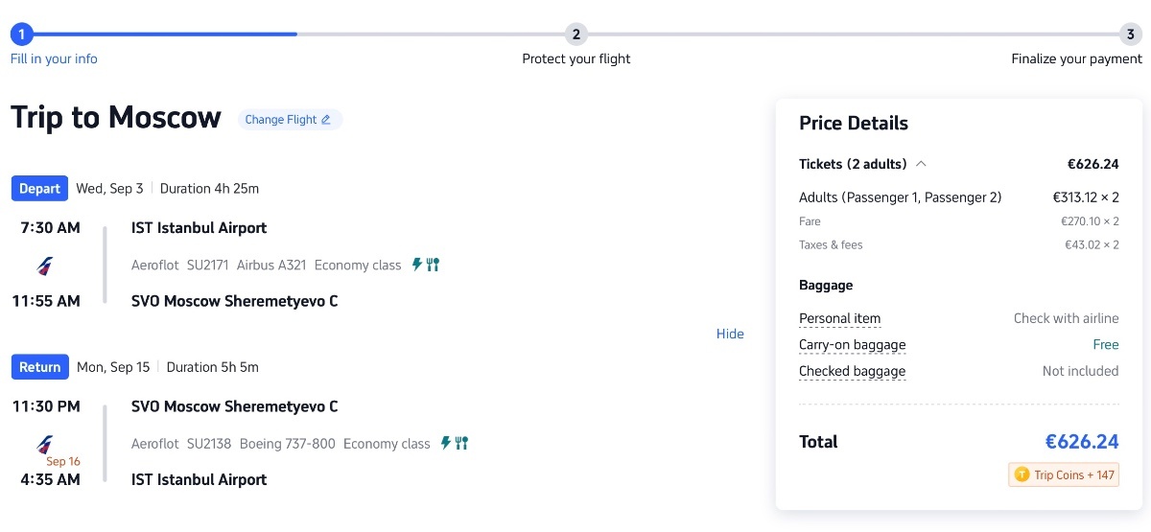
Task: Click the Aeroflot logo on the departure flight
Action: coord(45,266)
